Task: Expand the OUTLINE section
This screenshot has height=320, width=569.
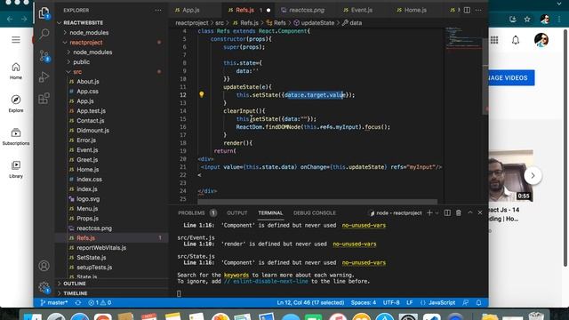Action: [x=75, y=284]
